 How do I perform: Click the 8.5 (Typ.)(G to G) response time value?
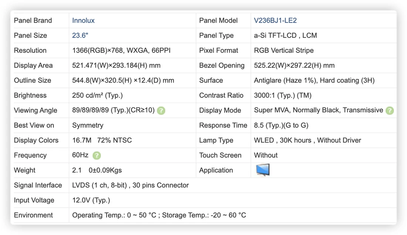click(281, 125)
